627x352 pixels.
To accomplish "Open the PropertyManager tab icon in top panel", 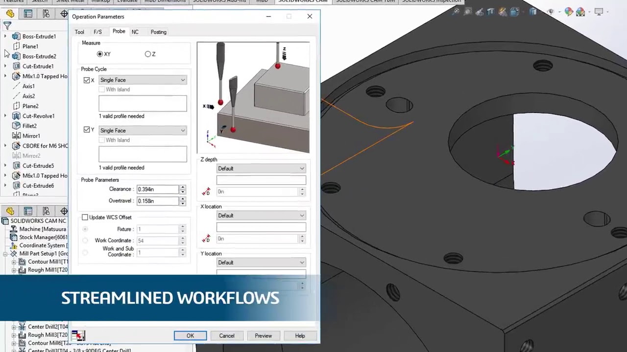I will point(28,14).
